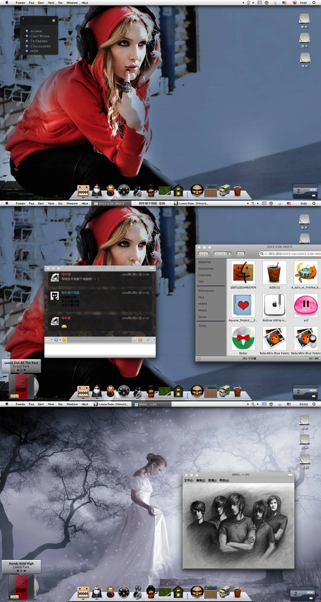Open Go menu on the 21:37 menu bar
Screen dimensions: 321x602
click(x=60, y=2)
